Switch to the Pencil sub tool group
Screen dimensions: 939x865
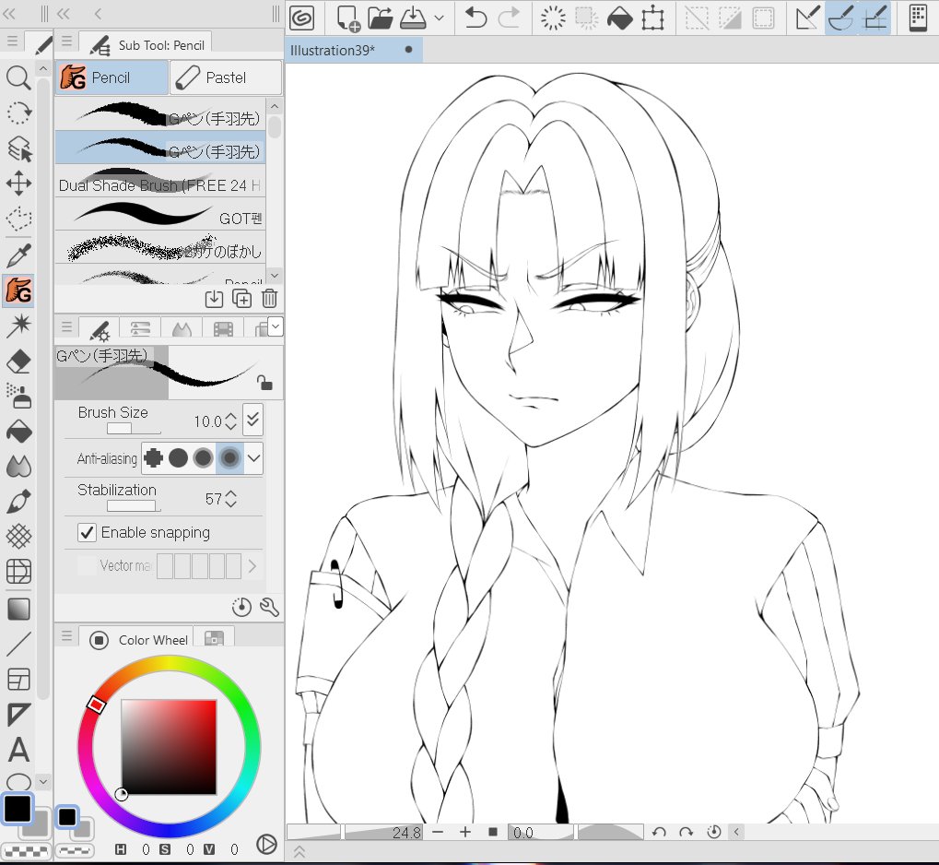point(112,78)
